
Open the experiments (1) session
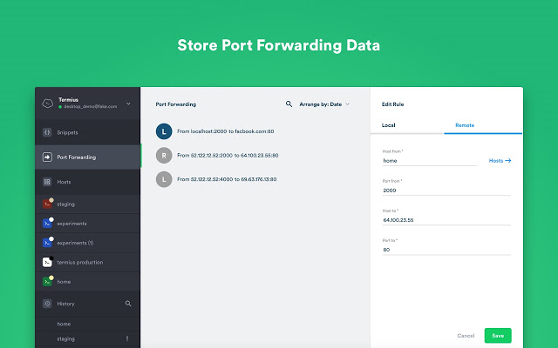(x=87, y=243)
